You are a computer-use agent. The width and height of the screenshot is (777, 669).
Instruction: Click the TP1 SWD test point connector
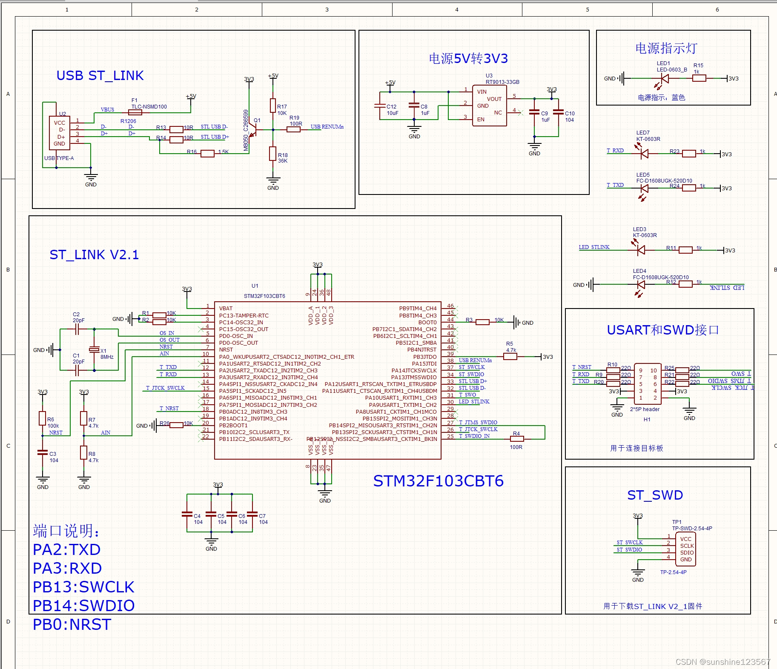685,549
